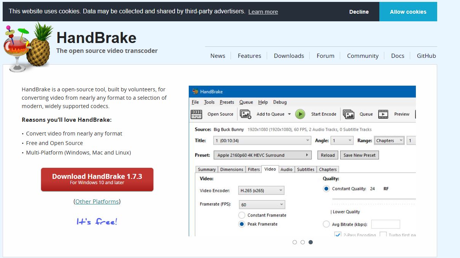Click the Avg Bitrate kbps input field
Screen dimensions: 460x258
(x=385, y=225)
